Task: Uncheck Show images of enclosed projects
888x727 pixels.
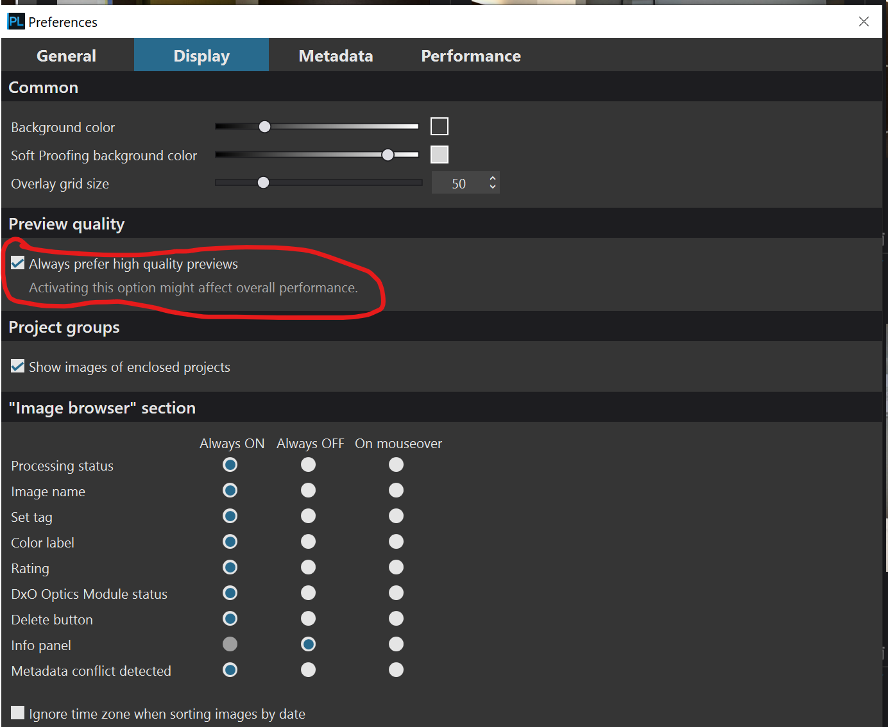Action: click(x=18, y=366)
